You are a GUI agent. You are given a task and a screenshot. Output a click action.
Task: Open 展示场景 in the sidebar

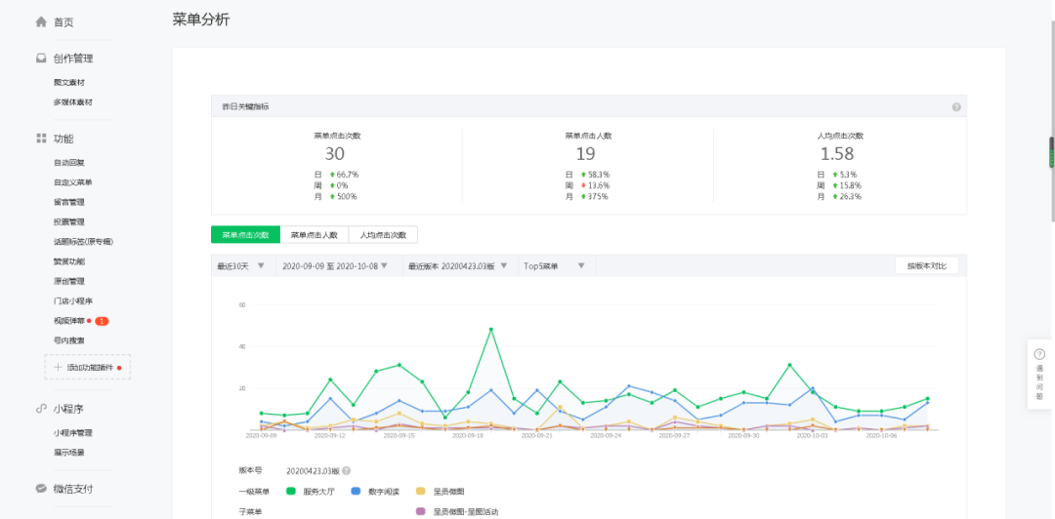pos(69,453)
